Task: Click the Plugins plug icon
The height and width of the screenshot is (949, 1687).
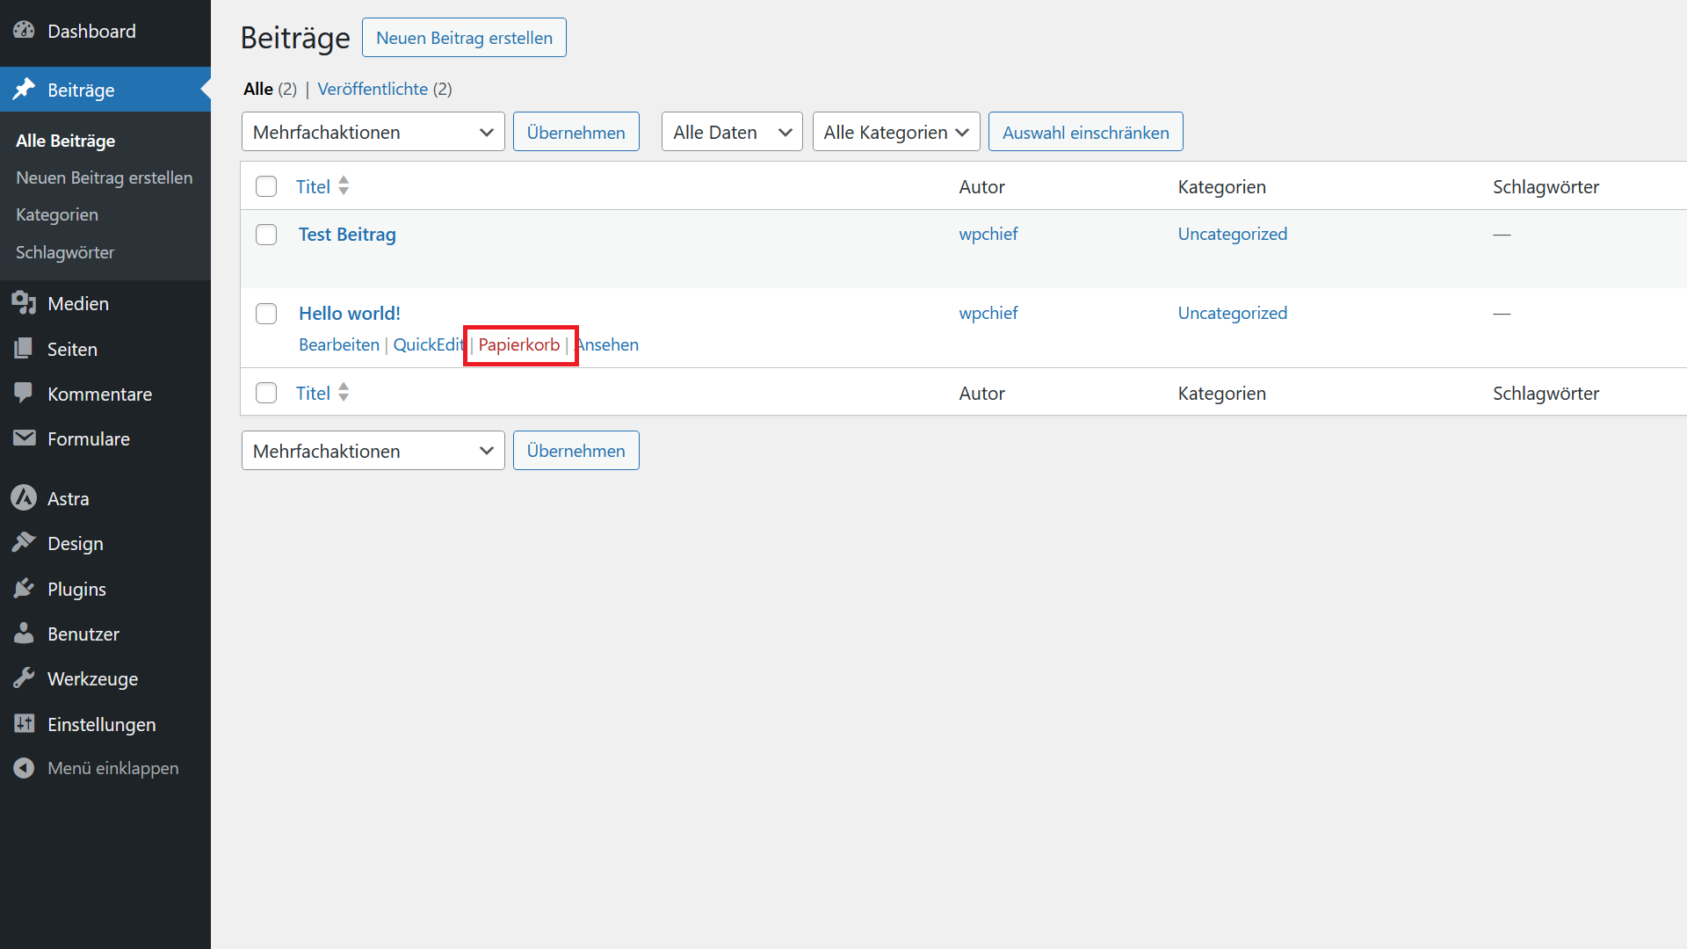Action: pos(24,589)
